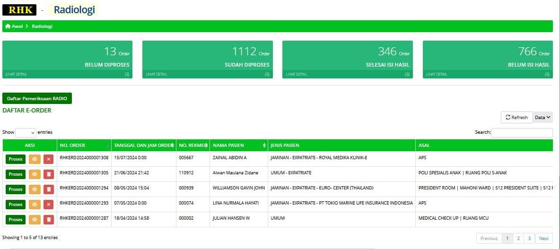
Task: Sort table by Nama Pasien column
Action: pyautogui.click(x=264, y=145)
